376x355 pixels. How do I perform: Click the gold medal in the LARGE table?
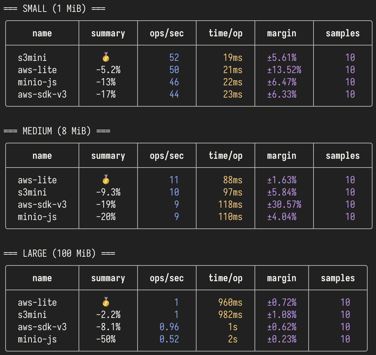(x=106, y=301)
